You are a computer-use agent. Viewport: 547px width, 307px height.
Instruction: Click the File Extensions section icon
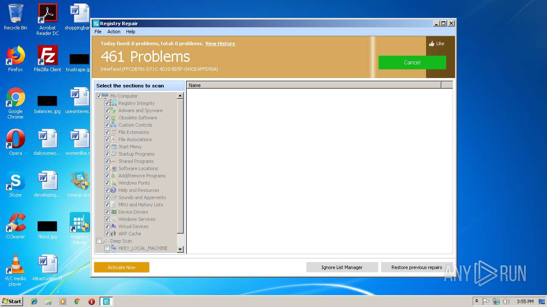114,132
